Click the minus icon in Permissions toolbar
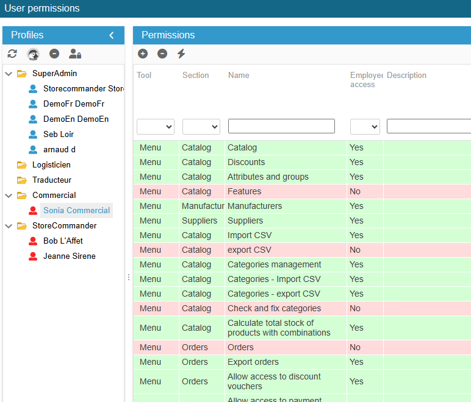The width and height of the screenshot is (471, 402). point(162,54)
